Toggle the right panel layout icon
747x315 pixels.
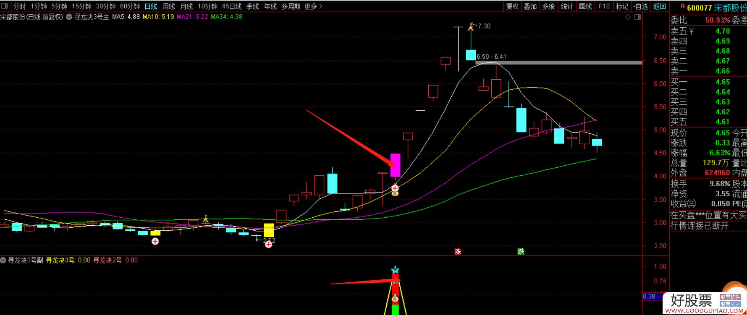click(637, 17)
